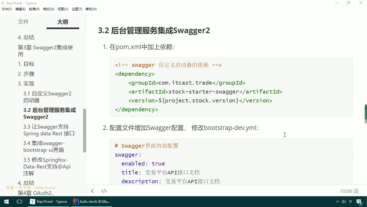The height and width of the screenshot is (207, 367).
Task: Restore down the Typora window
Action: coord(348,3)
